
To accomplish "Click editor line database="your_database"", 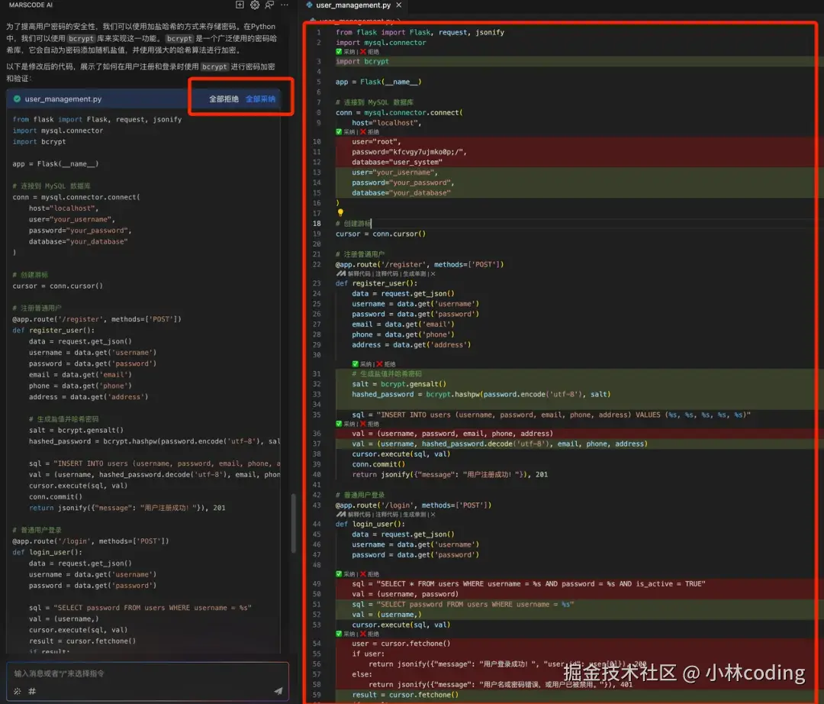I will point(401,193).
